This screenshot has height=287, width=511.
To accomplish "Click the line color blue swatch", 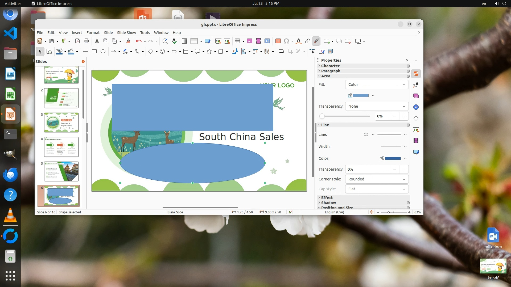I will click(x=393, y=158).
